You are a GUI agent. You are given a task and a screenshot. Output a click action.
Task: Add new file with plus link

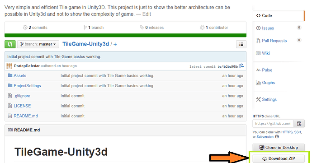115,44
